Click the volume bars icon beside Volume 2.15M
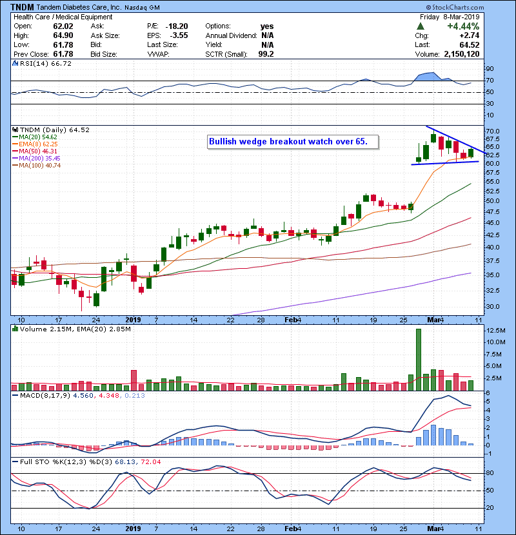Image resolution: width=516 pixels, height=535 pixels. click(x=15, y=329)
